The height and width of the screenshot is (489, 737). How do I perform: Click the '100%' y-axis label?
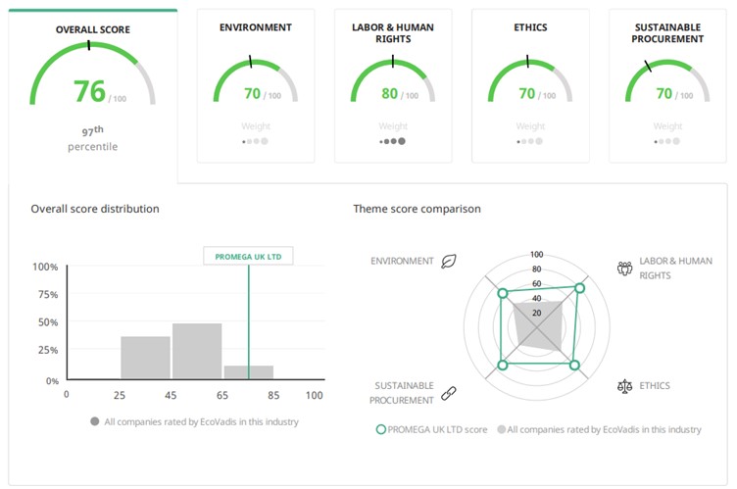[x=45, y=268]
